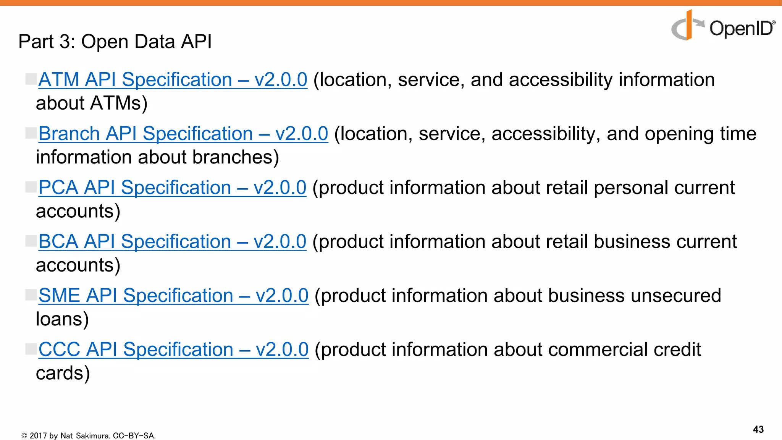Screen dimensions: 782x440
Task: Open the BCA API Specification v2.0.0 link
Action: (x=172, y=242)
